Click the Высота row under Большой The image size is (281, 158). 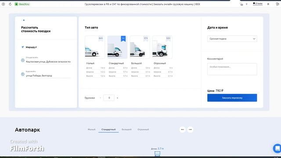[140, 76]
